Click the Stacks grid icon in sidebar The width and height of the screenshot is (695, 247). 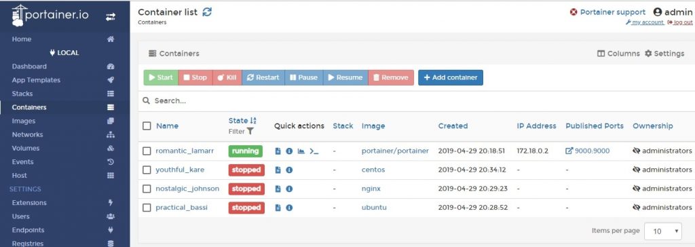pyautogui.click(x=111, y=94)
